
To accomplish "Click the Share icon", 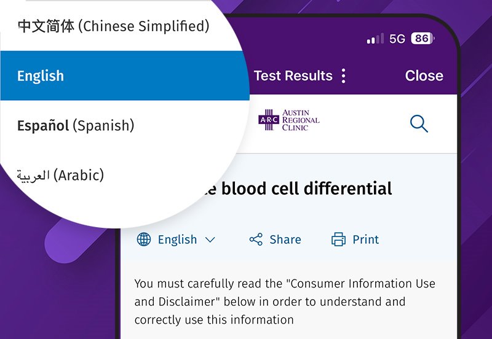I will [x=256, y=240].
